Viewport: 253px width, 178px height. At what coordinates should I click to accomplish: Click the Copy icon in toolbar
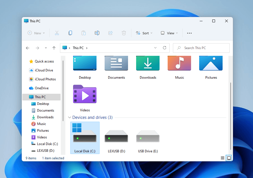(70, 33)
